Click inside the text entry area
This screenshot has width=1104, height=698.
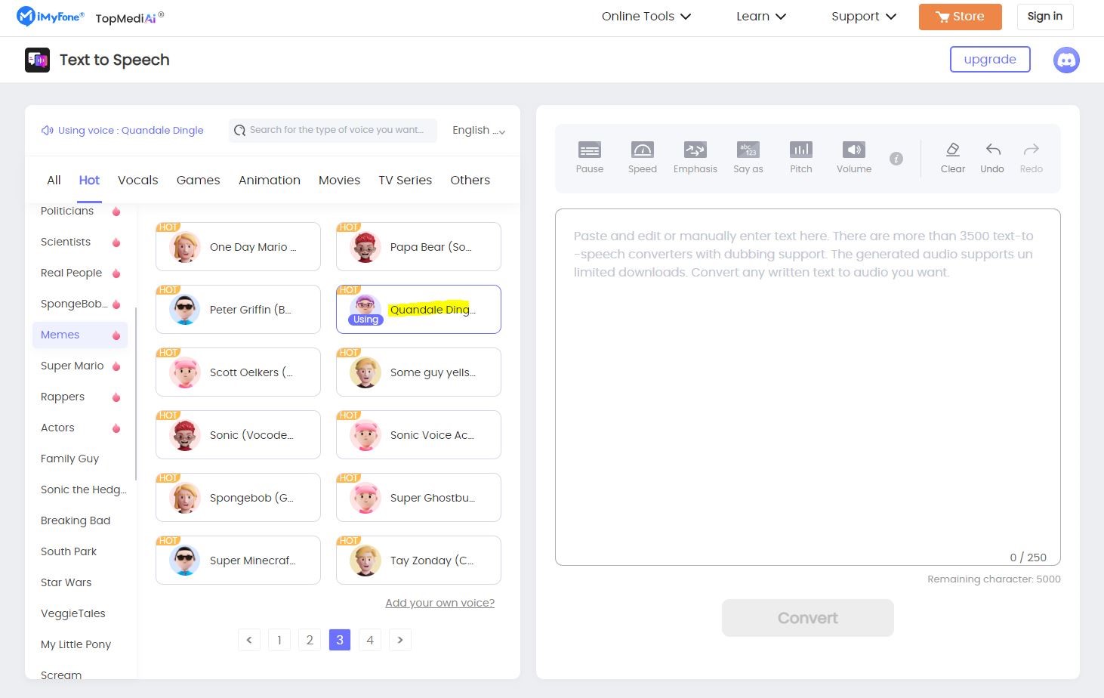coord(807,387)
